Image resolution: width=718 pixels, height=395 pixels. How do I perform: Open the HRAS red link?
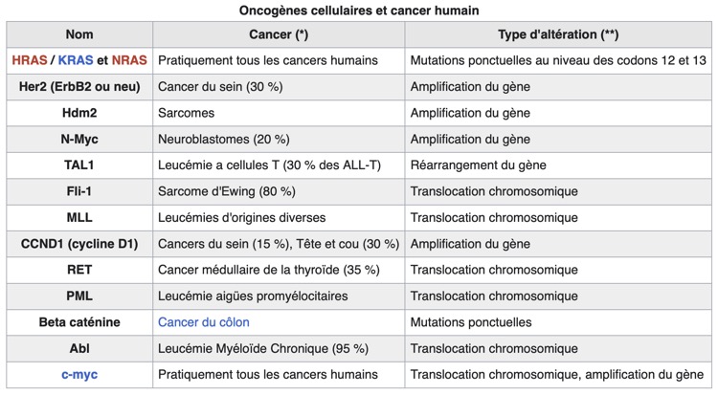pos(30,60)
